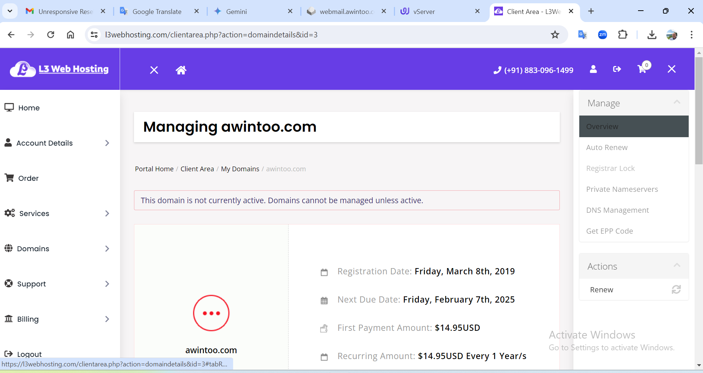This screenshot has width=703, height=373.
Task: Click Renew in the Actions panel
Action: tap(634, 290)
